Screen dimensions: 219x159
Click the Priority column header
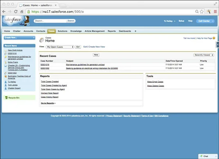203,61
